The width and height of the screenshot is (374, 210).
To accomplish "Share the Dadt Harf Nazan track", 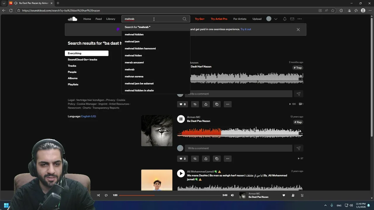I will [206, 104].
